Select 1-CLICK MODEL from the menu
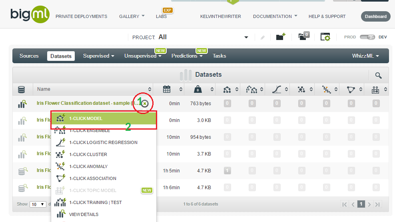395x222 pixels. click(104, 118)
